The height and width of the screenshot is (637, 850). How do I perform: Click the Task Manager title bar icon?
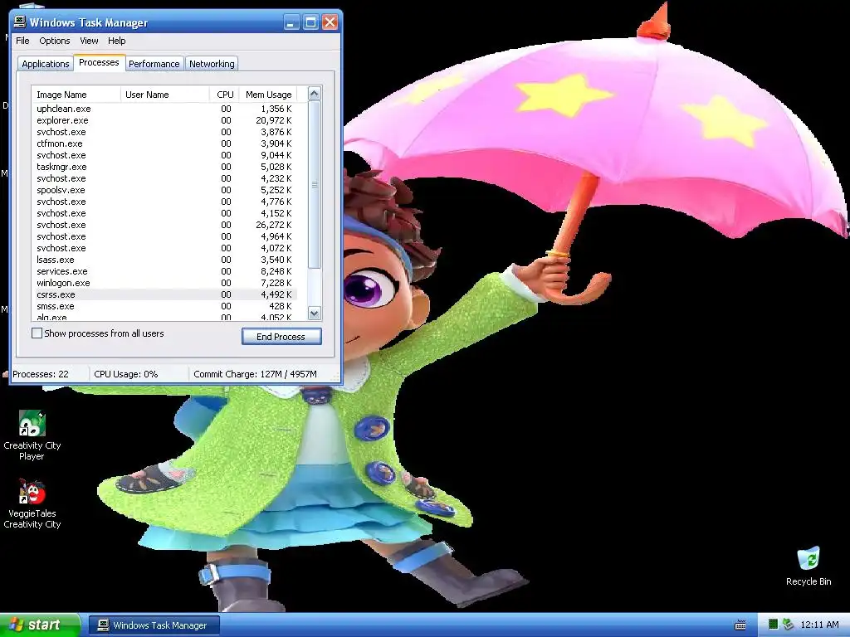click(x=20, y=22)
